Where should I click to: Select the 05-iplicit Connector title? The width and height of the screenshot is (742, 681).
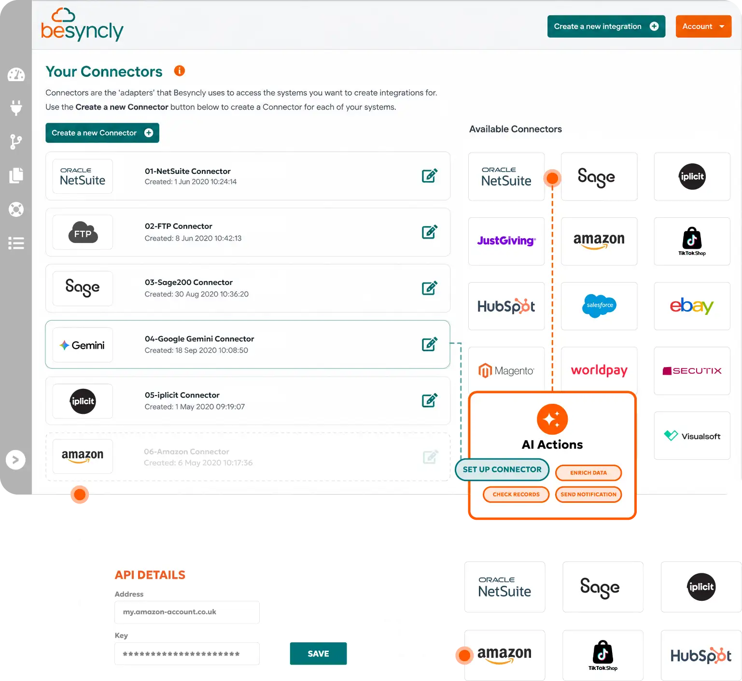coord(182,395)
